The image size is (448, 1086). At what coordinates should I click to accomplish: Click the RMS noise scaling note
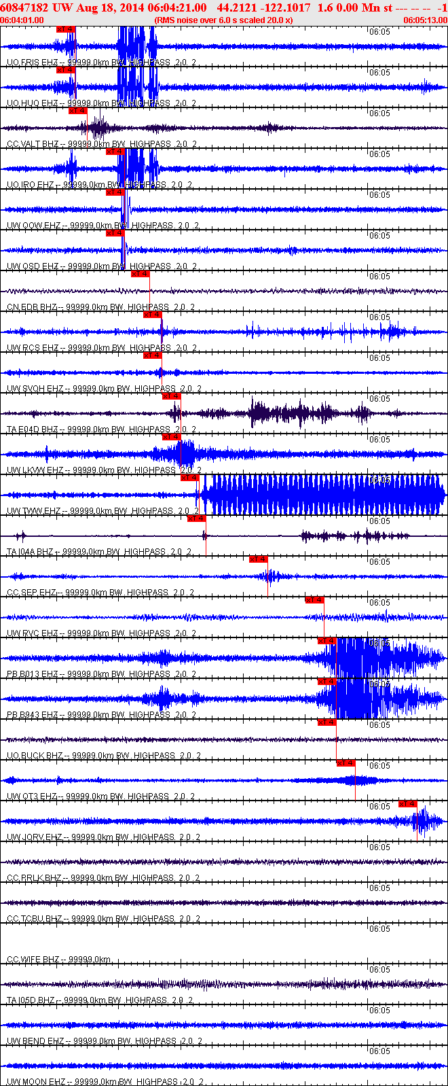tap(224, 20)
